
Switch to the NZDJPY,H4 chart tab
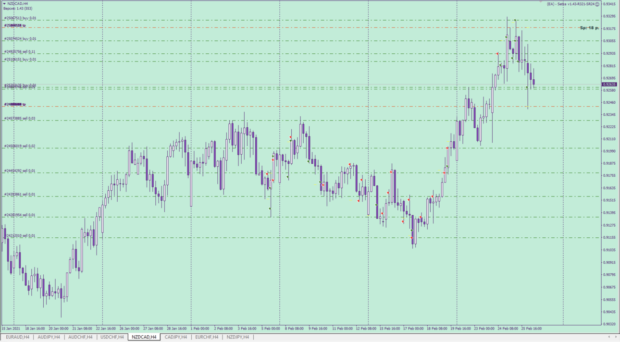coord(238,337)
